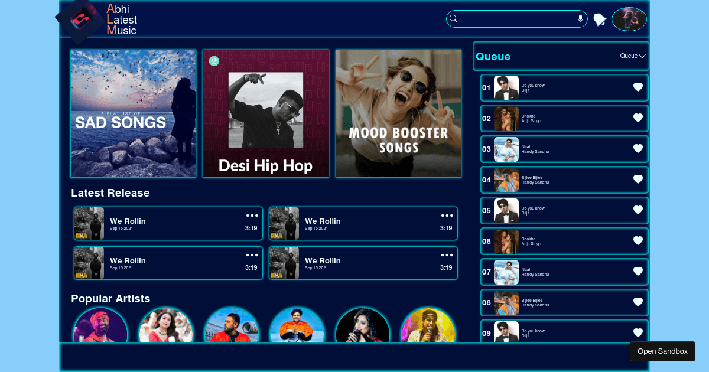Select queue 09 track thumbnail
Screen dimensions: 709x372
coord(506,332)
